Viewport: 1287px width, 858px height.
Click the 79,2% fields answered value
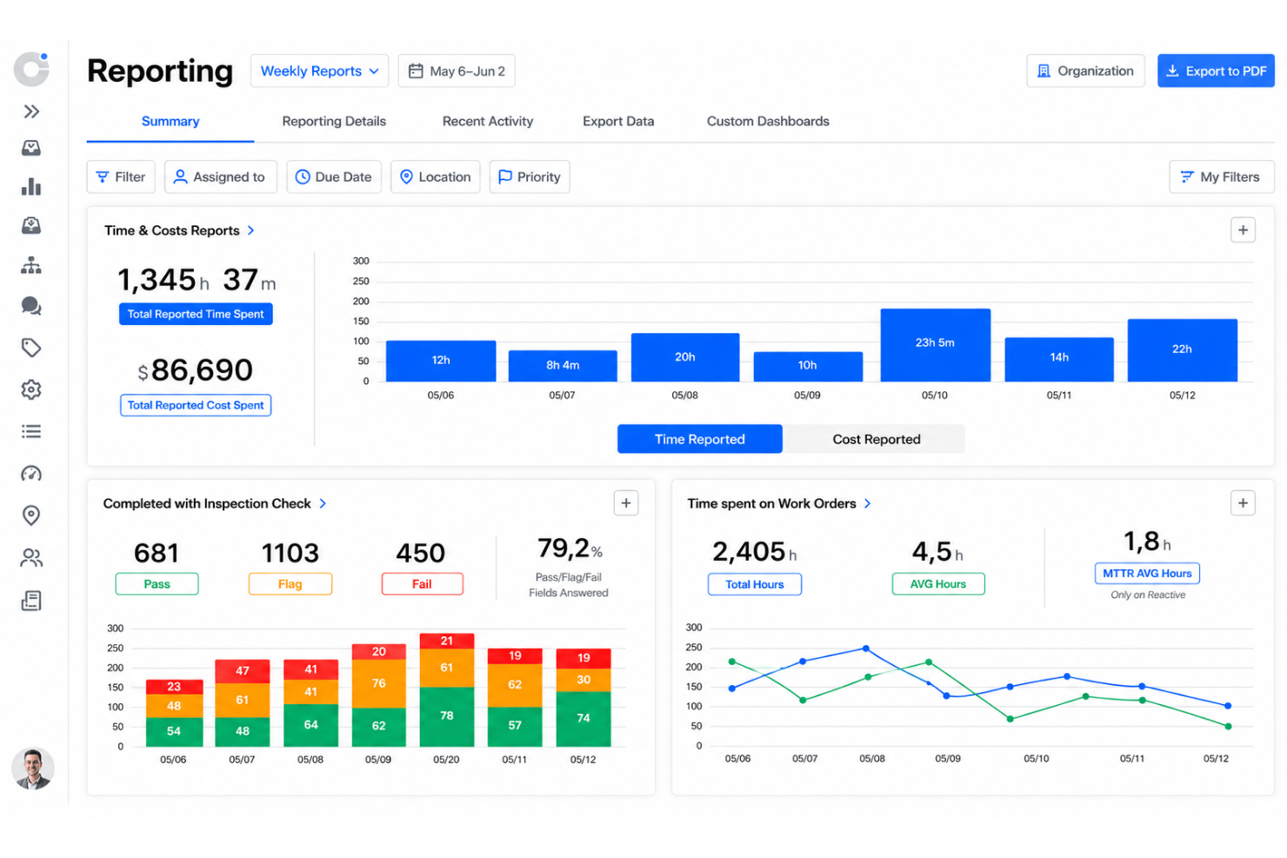pos(570,549)
